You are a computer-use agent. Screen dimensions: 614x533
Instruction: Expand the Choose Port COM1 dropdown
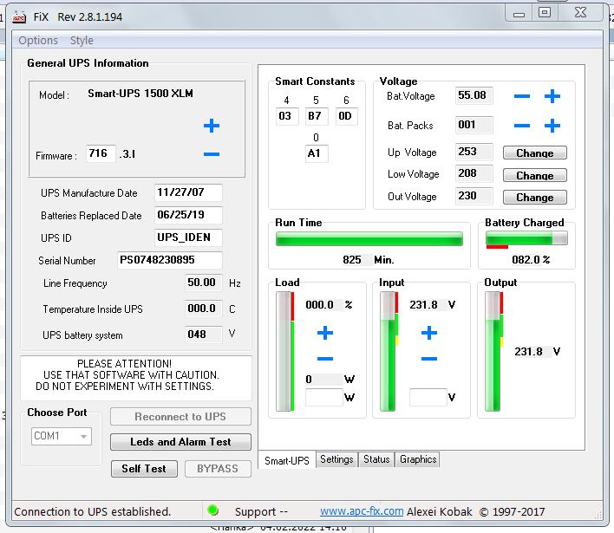(x=84, y=437)
